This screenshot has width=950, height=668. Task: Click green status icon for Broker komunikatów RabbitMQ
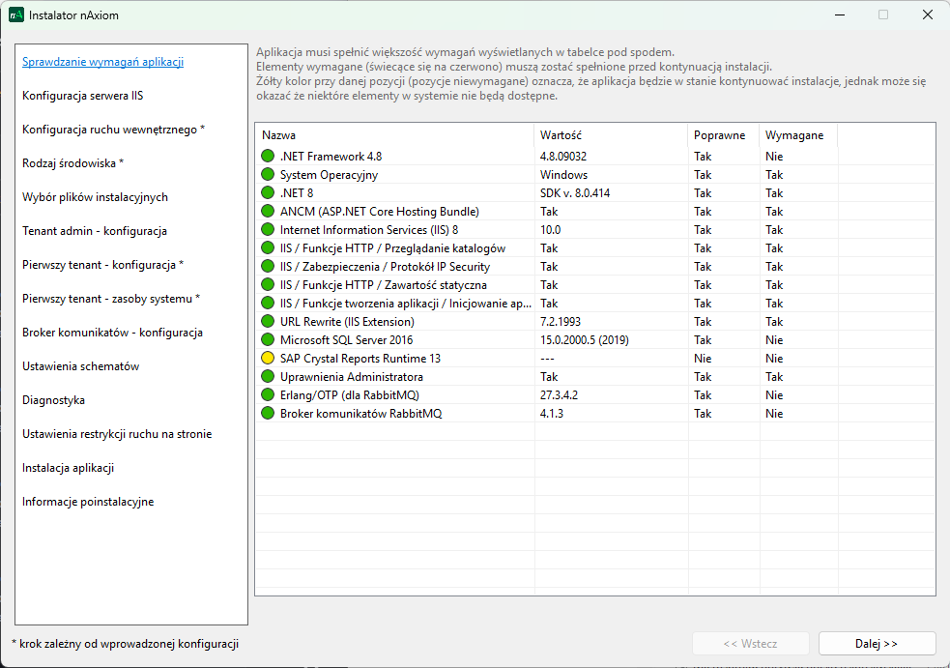[268, 414]
